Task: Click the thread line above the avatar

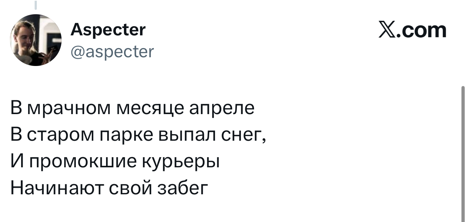Action: point(36,5)
